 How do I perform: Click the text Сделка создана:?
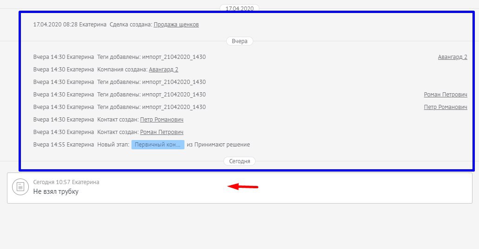[131, 25]
